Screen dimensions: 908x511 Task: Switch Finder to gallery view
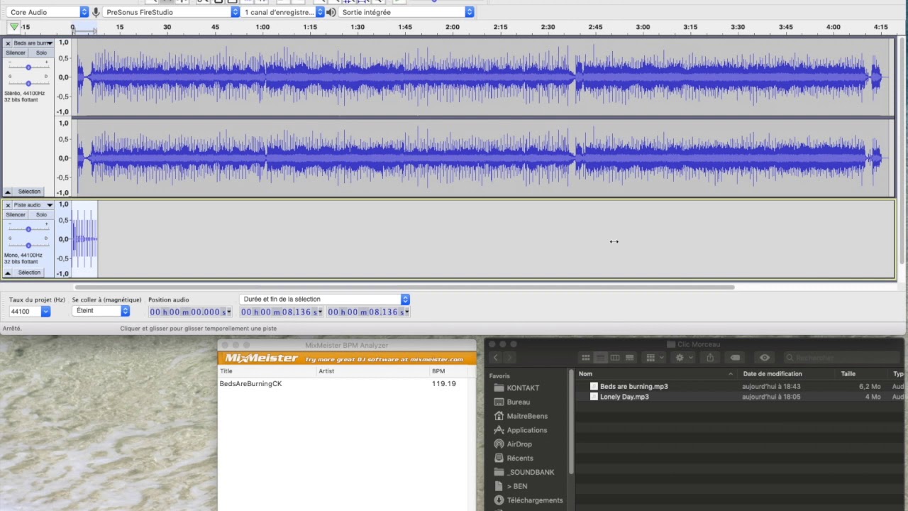click(630, 358)
